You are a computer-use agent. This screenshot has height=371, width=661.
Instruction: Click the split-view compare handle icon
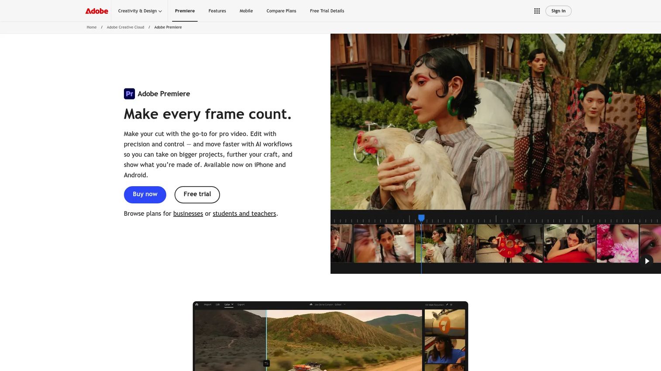tap(266, 363)
